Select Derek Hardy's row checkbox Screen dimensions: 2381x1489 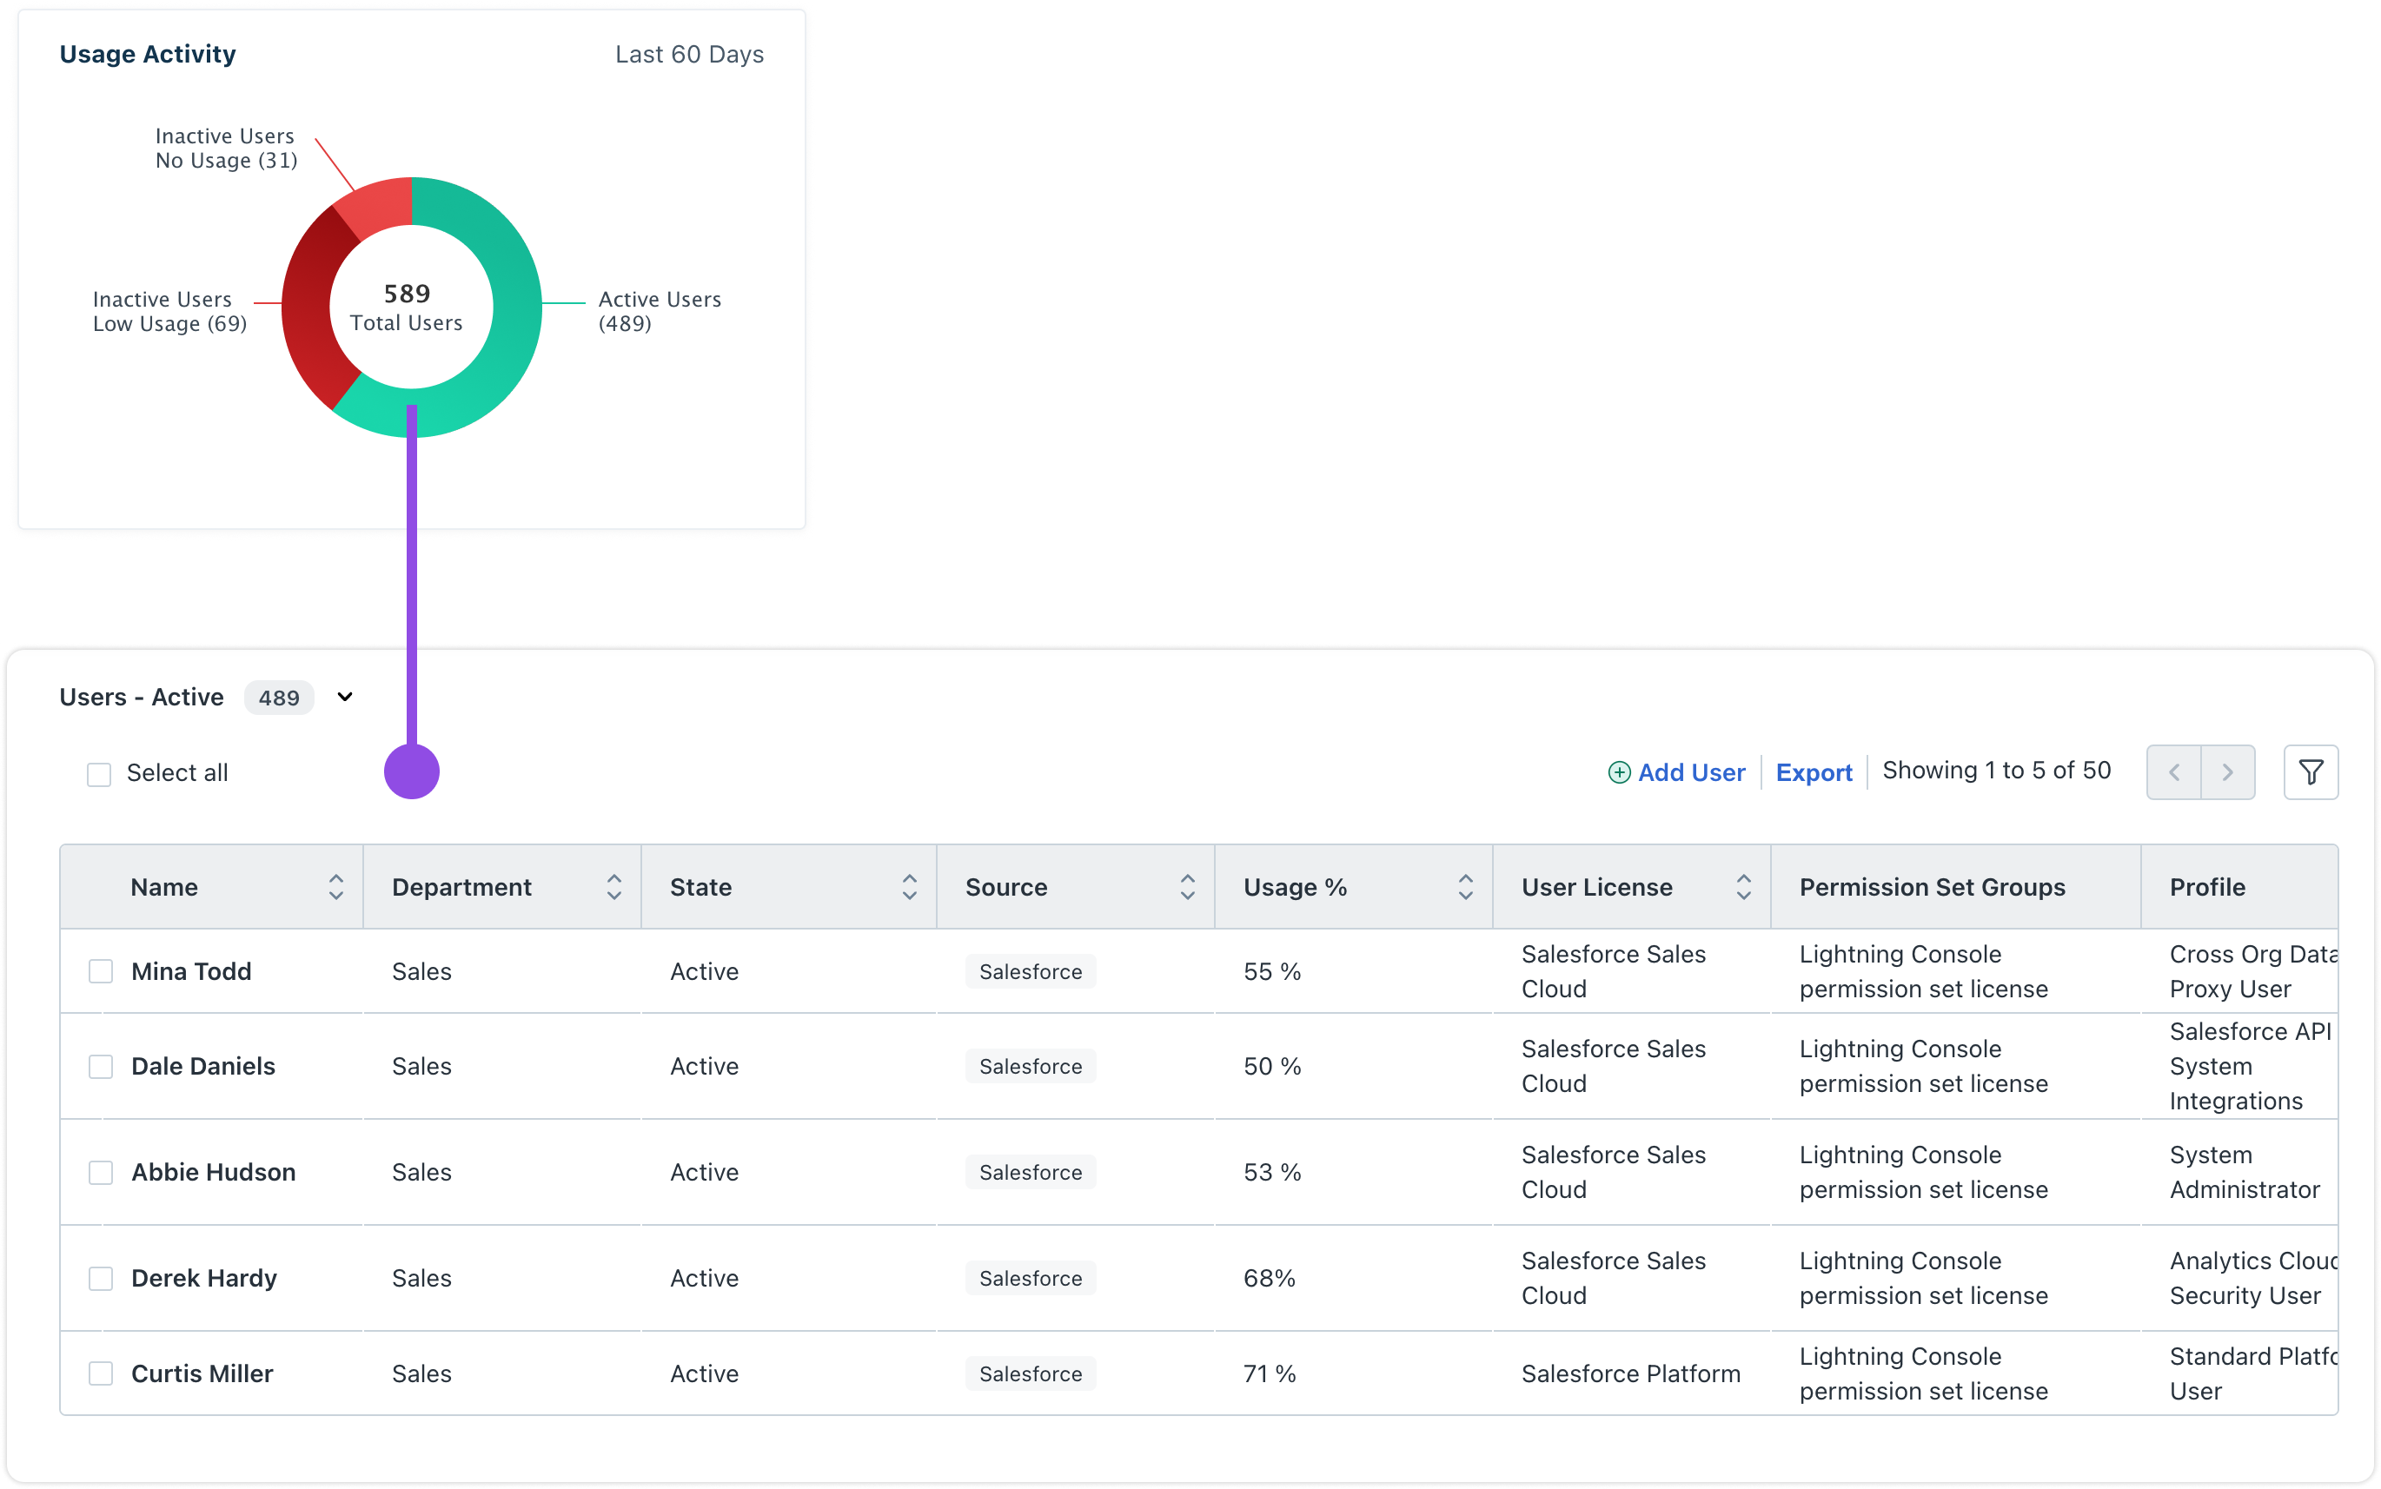pyautogui.click(x=101, y=1278)
